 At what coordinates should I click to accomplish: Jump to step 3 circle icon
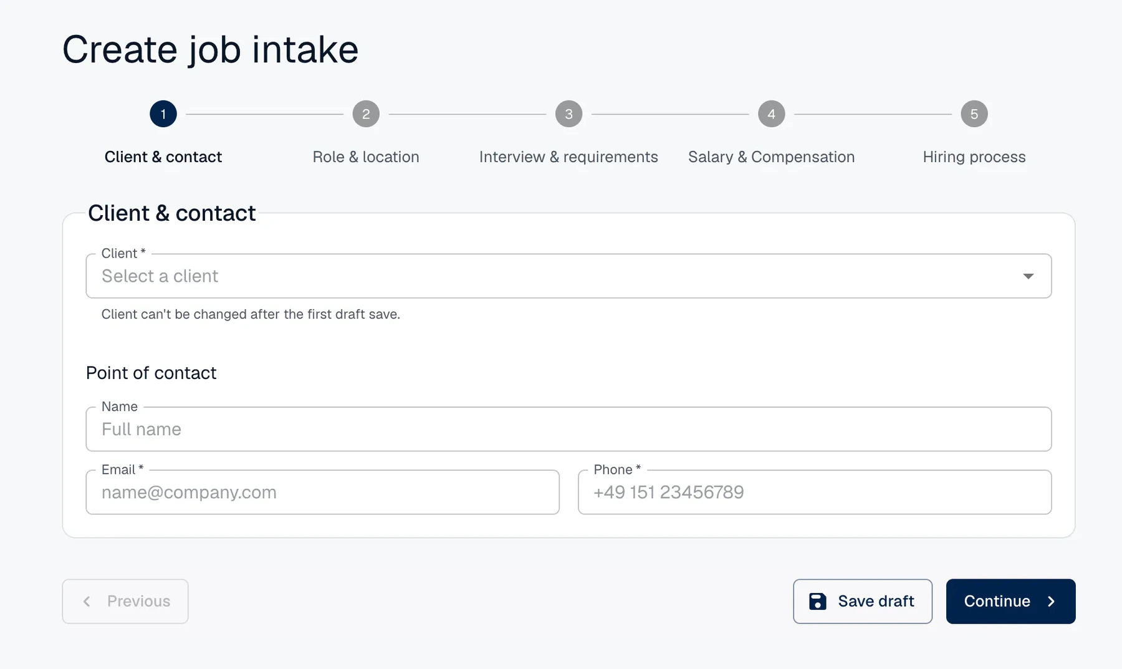tap(568, 114)
